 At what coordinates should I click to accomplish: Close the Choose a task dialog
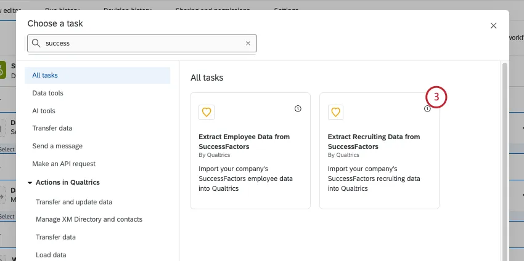pyautogui.click(x=493, y=26)
